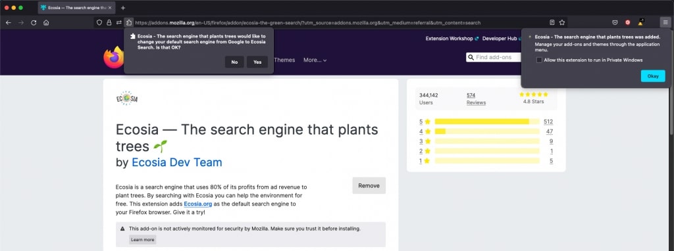Image resolution: width=674 pixels, height=251 pixels.
Task: Open Ecosia Dev Team author page
Action: tap(176, 162)
